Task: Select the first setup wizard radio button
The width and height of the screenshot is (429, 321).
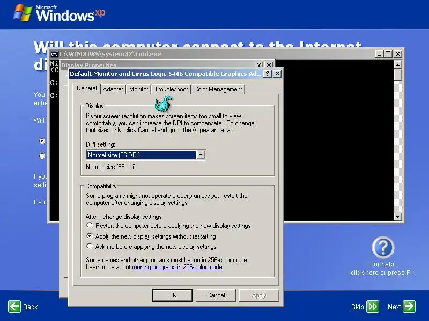Action: pos(42,141)
